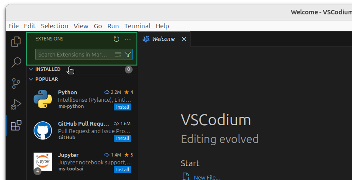
Task: Open the filter extensions funnel icon
Action: (x=128, y=54)
